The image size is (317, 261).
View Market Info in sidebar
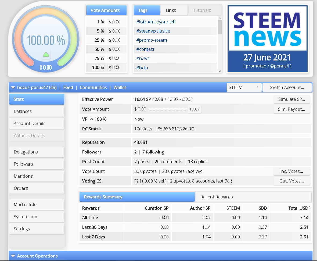[x=37, y=205]
